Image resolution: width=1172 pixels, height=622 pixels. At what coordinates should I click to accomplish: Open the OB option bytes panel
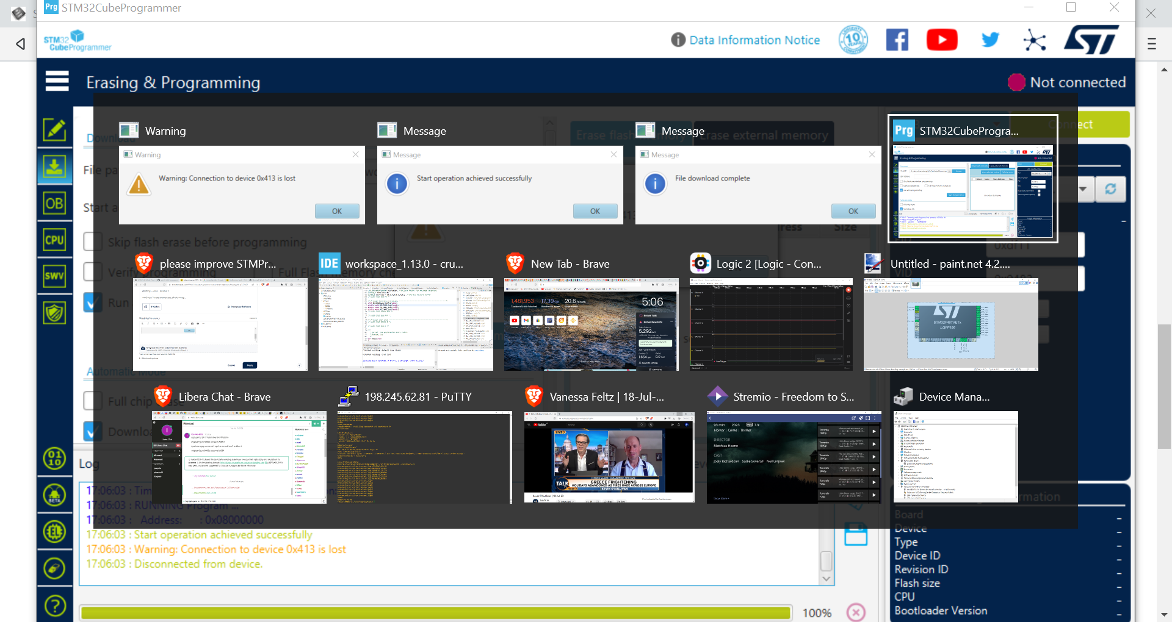coord(54,203)
